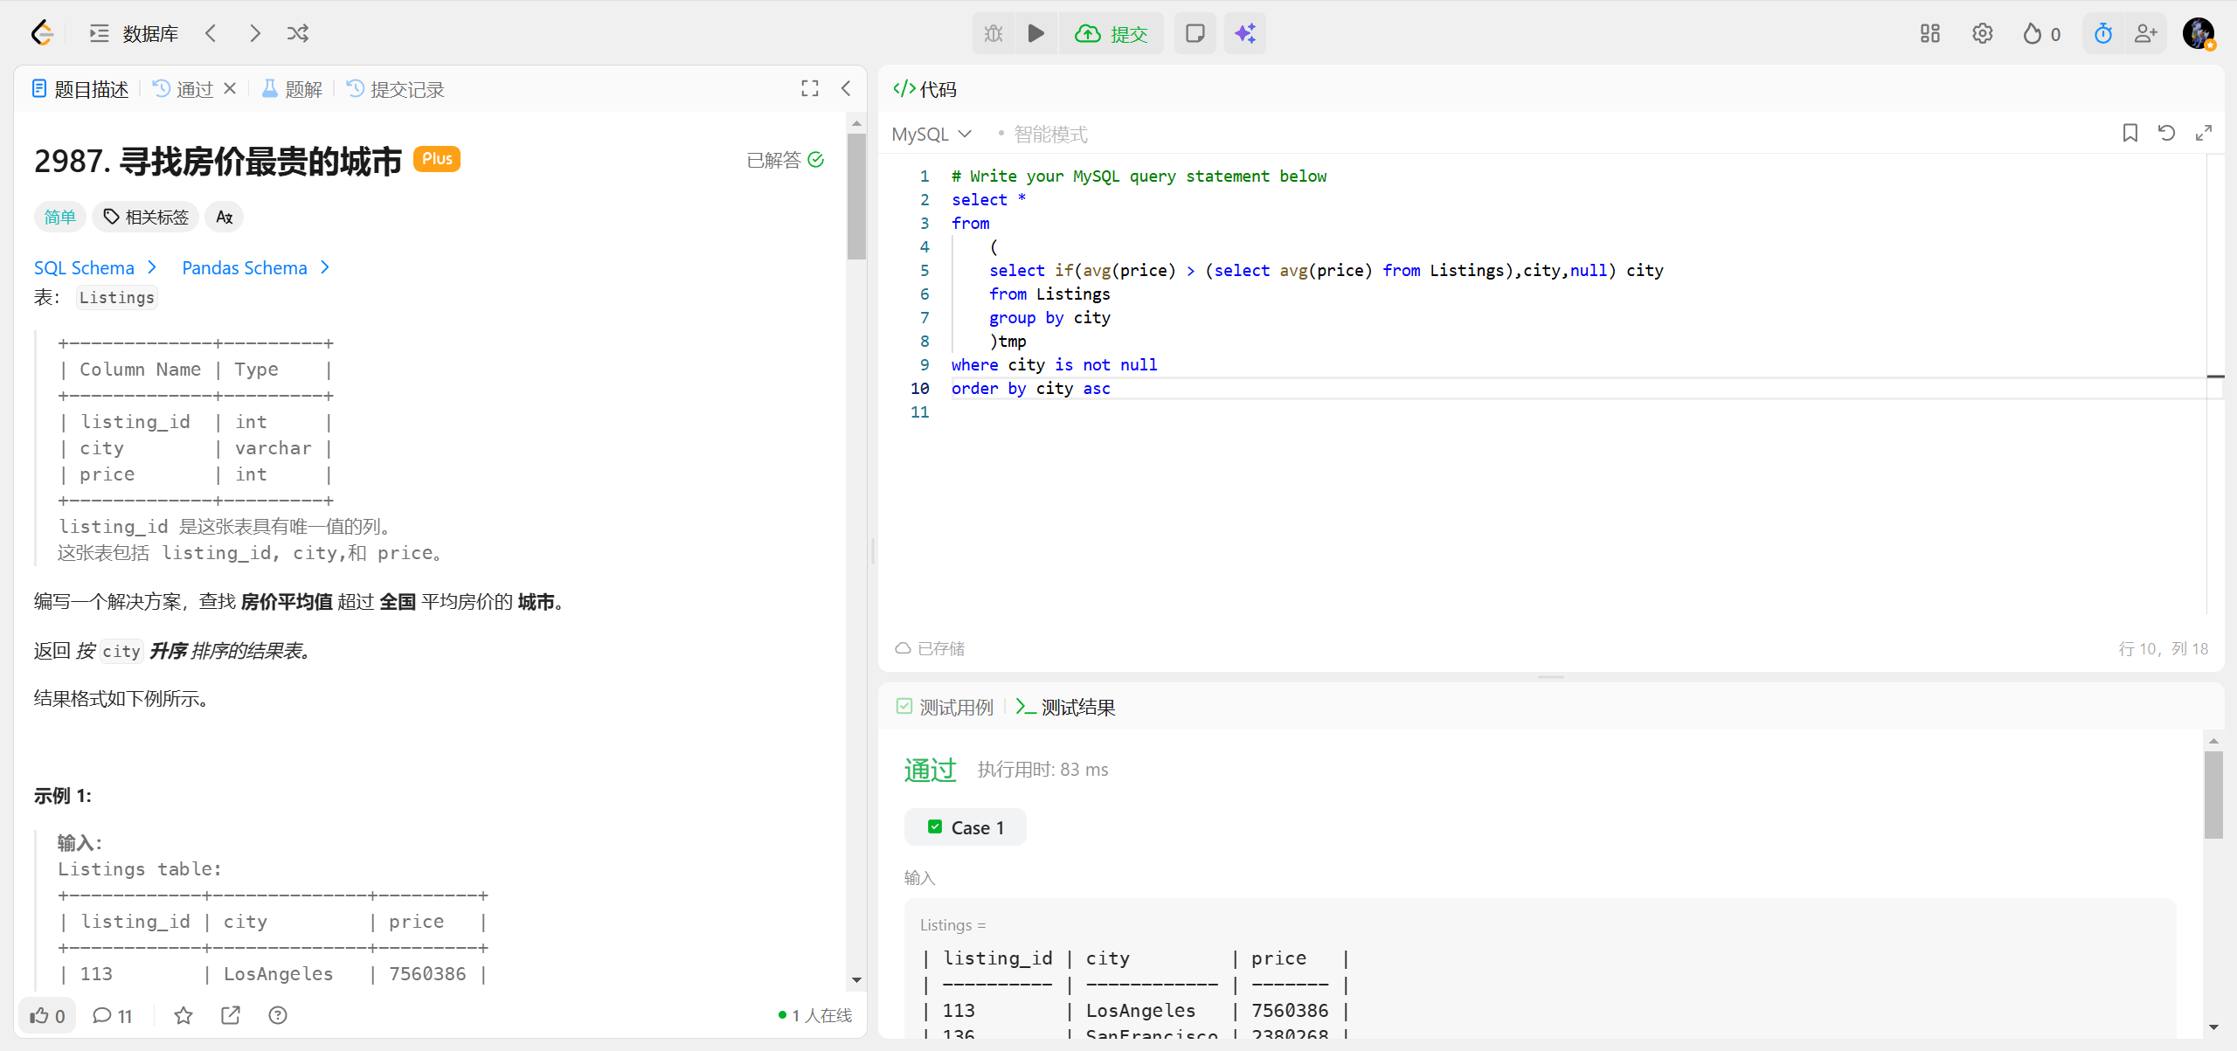Reset code to default with undo icon

(x=2166, y=133)
